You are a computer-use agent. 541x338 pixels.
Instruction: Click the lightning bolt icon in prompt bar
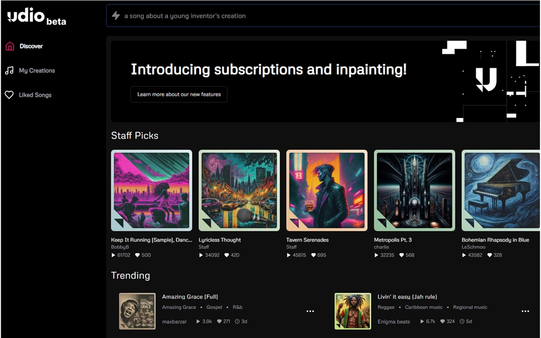point(116,16)
